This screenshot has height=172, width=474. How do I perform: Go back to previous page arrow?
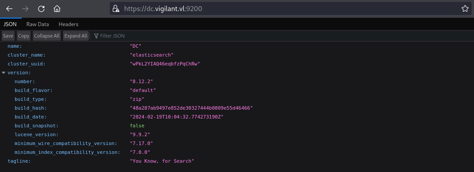click(9, 9)
